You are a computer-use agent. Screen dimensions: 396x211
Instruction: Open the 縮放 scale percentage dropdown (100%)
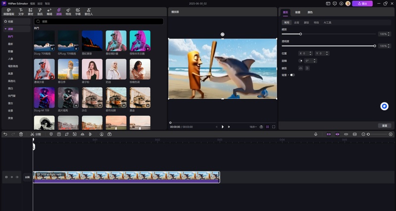click(x=384, y=34)
